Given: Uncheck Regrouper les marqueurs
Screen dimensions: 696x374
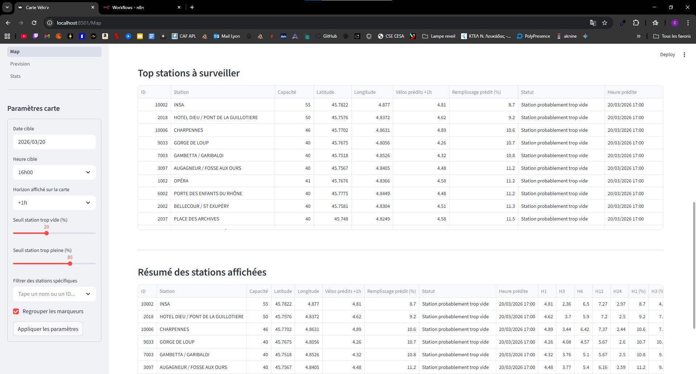Looking at the screenshot, I should tap(16, 311).
